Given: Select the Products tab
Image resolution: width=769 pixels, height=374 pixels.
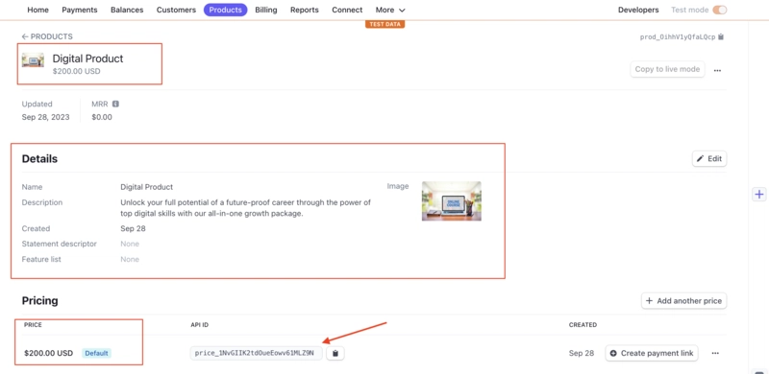Looking at the screenshot, I should [x=226, y=10].
